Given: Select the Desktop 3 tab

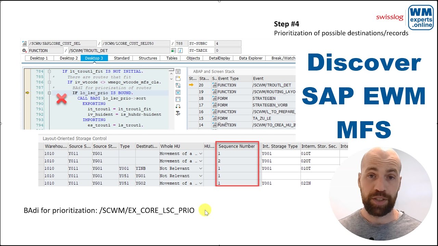Looking at the screenshot, I should click(94, 58).
